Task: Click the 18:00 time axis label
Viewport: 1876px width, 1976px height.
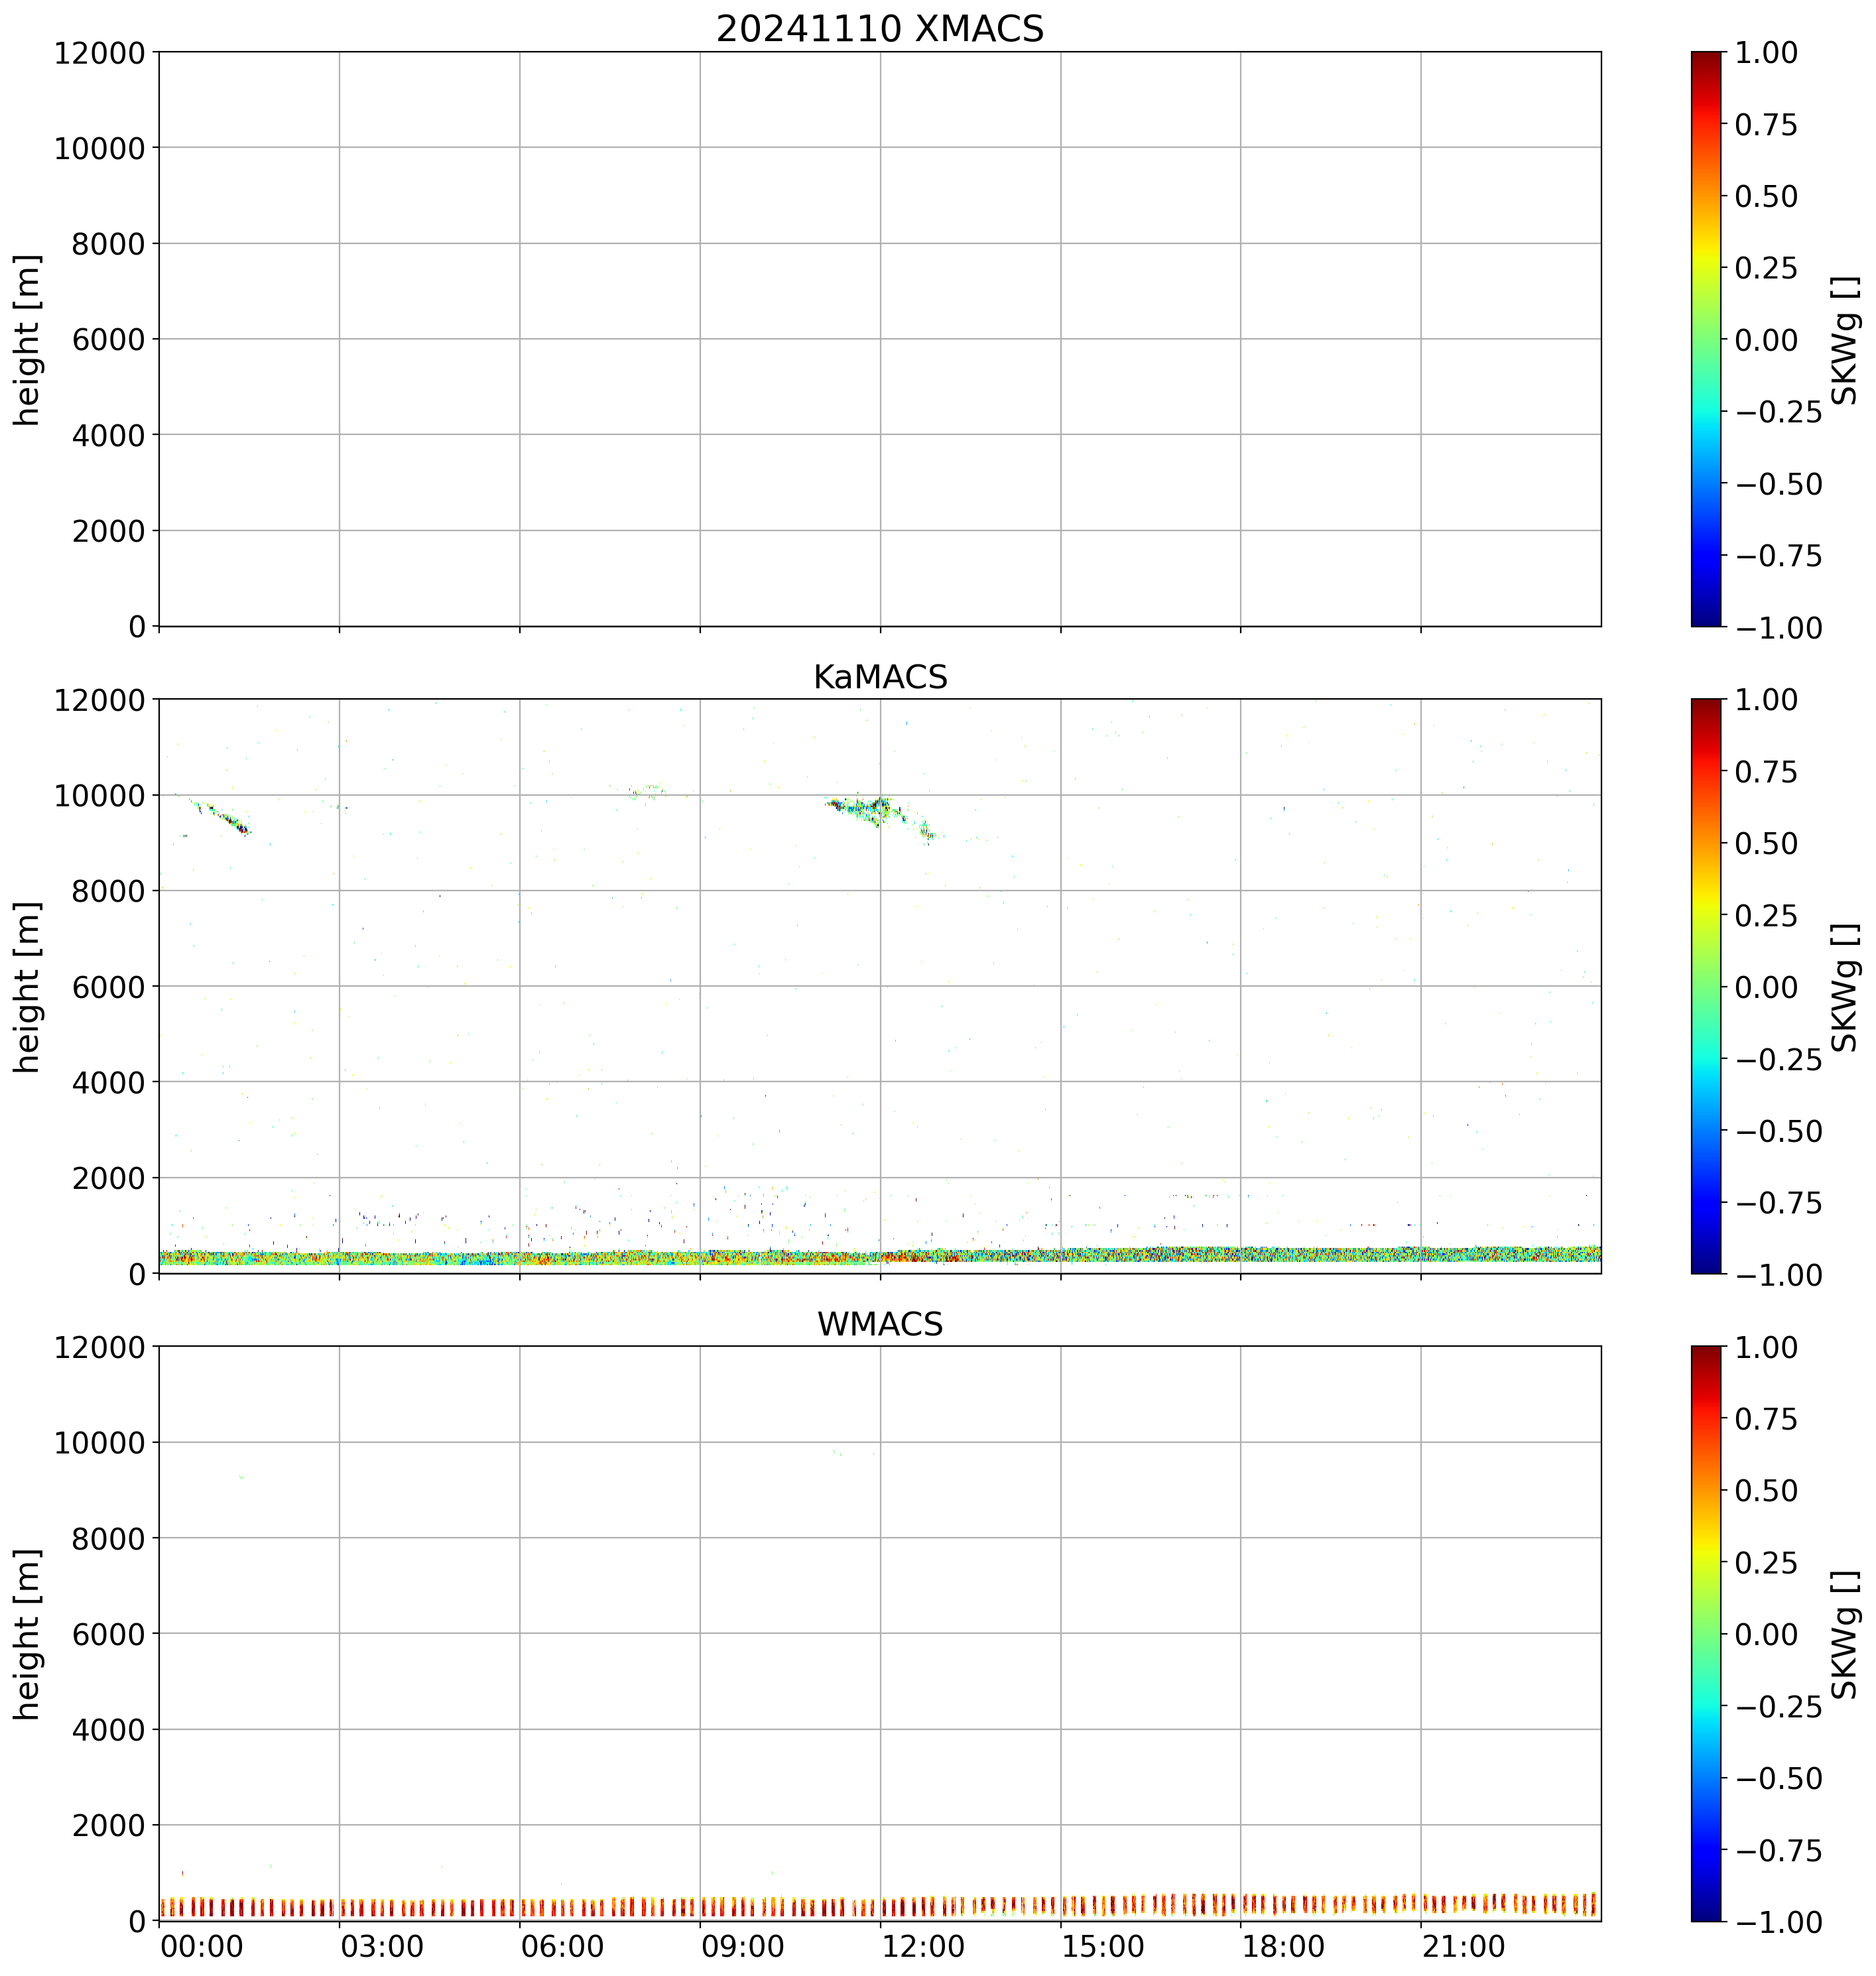Action: pos(1284,1947)
